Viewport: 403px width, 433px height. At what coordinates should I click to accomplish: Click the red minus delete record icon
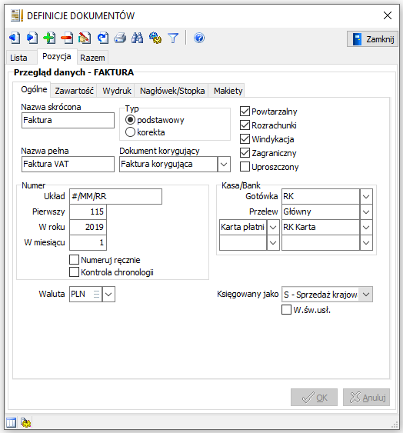click(67, 38)
